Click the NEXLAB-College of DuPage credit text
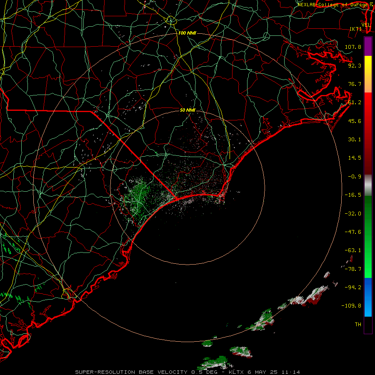Screen dimensions: 375x375 coord(334,5)
